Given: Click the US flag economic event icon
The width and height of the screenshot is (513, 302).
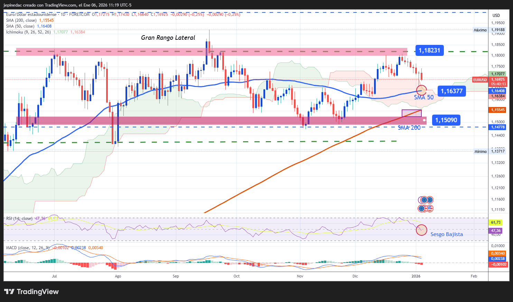Looking at the screenshot, I should [430, 209].
